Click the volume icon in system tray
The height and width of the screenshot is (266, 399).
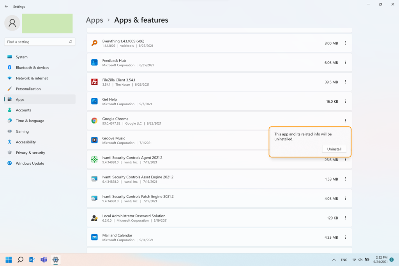(360, 260)
